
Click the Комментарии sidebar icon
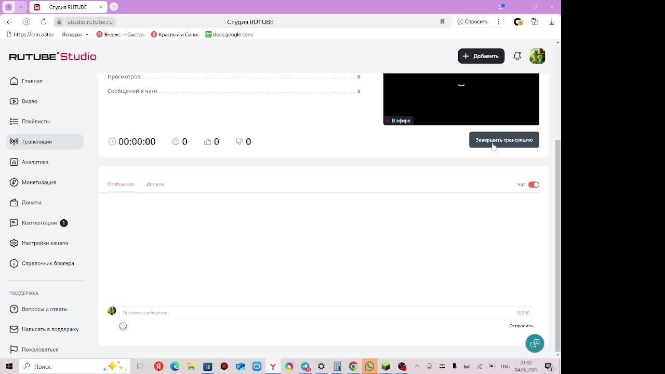coord(14,223)
